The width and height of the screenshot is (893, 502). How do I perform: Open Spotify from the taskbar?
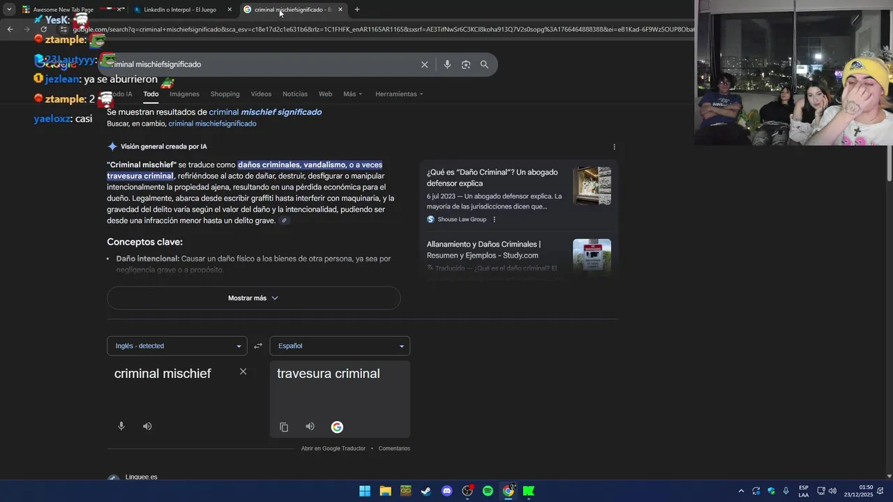(488, 491)
